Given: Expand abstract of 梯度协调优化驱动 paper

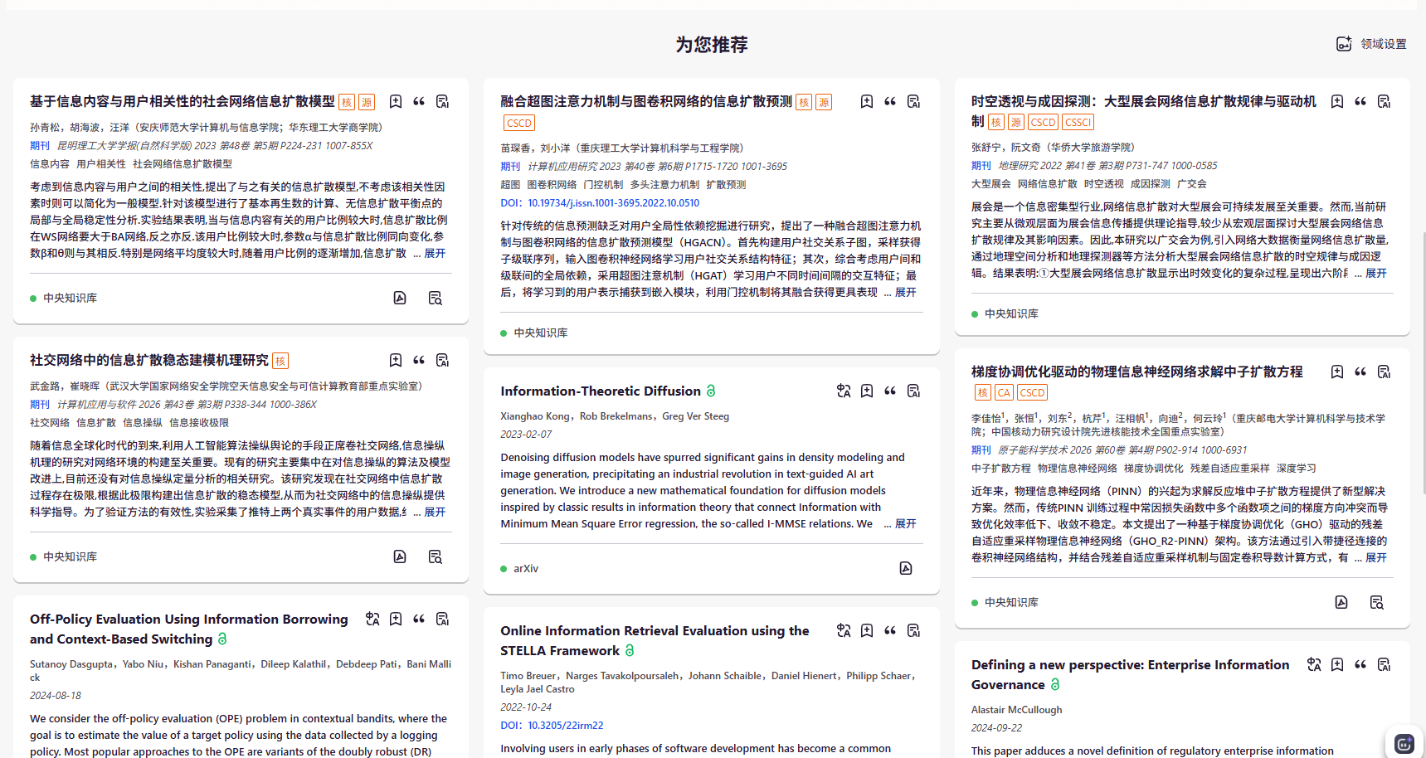Looking at the screenshot, I should (1376, 557).
